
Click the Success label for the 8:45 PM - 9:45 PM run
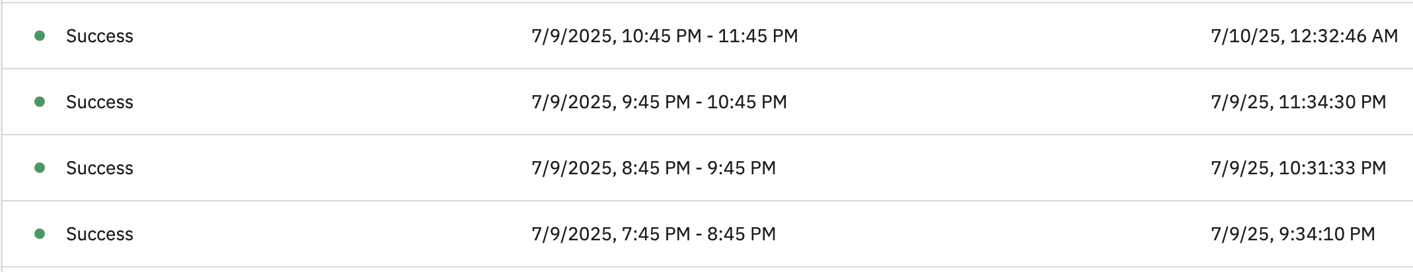coord(100,168)
